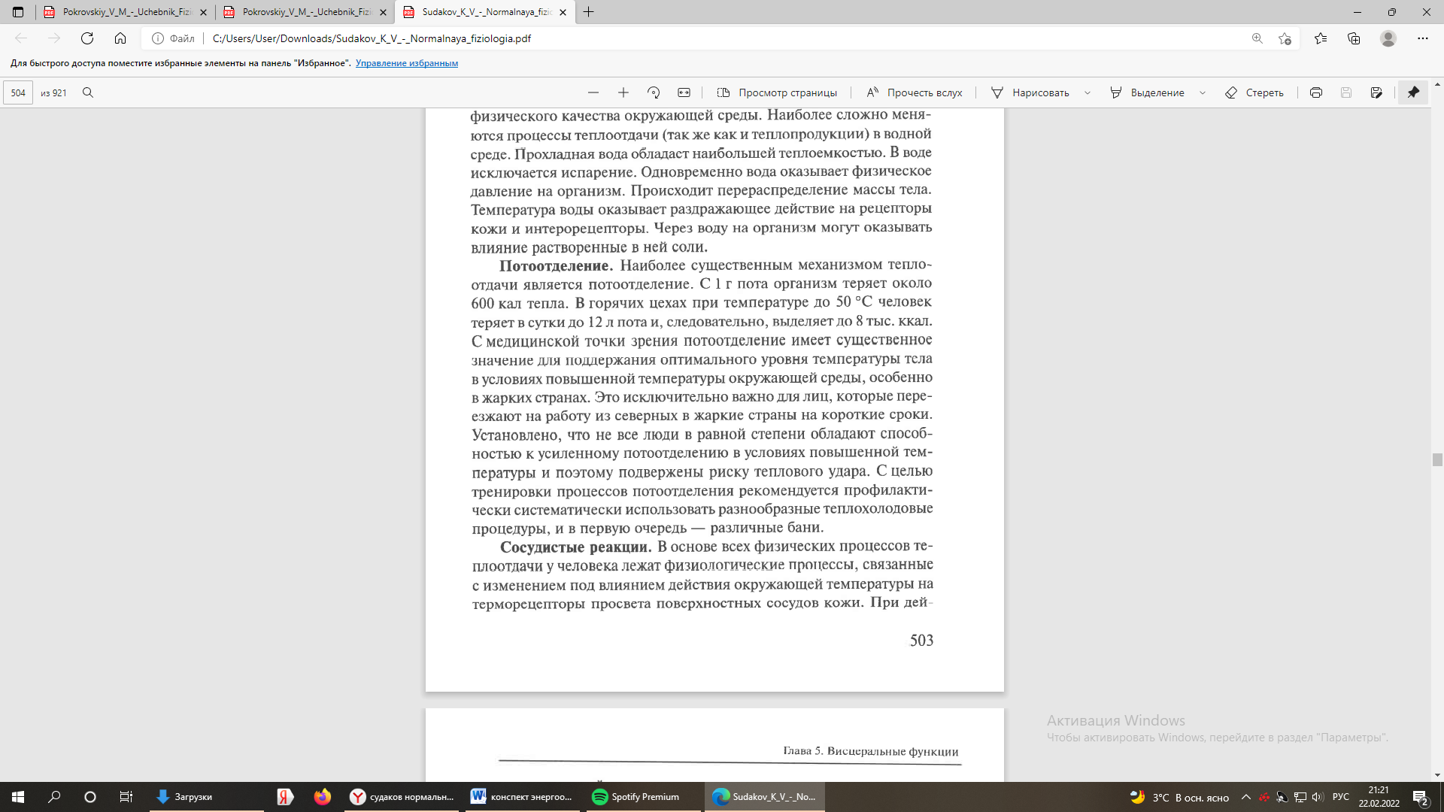Screen dimensions: 1444x812
Task: Search in the PDF document
Action: click(x=88, y=92)
